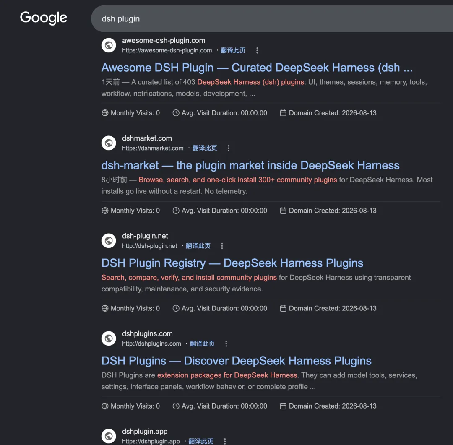
Task: Open more options menu for dshplugins.com
Action: (x=226, y=344)
